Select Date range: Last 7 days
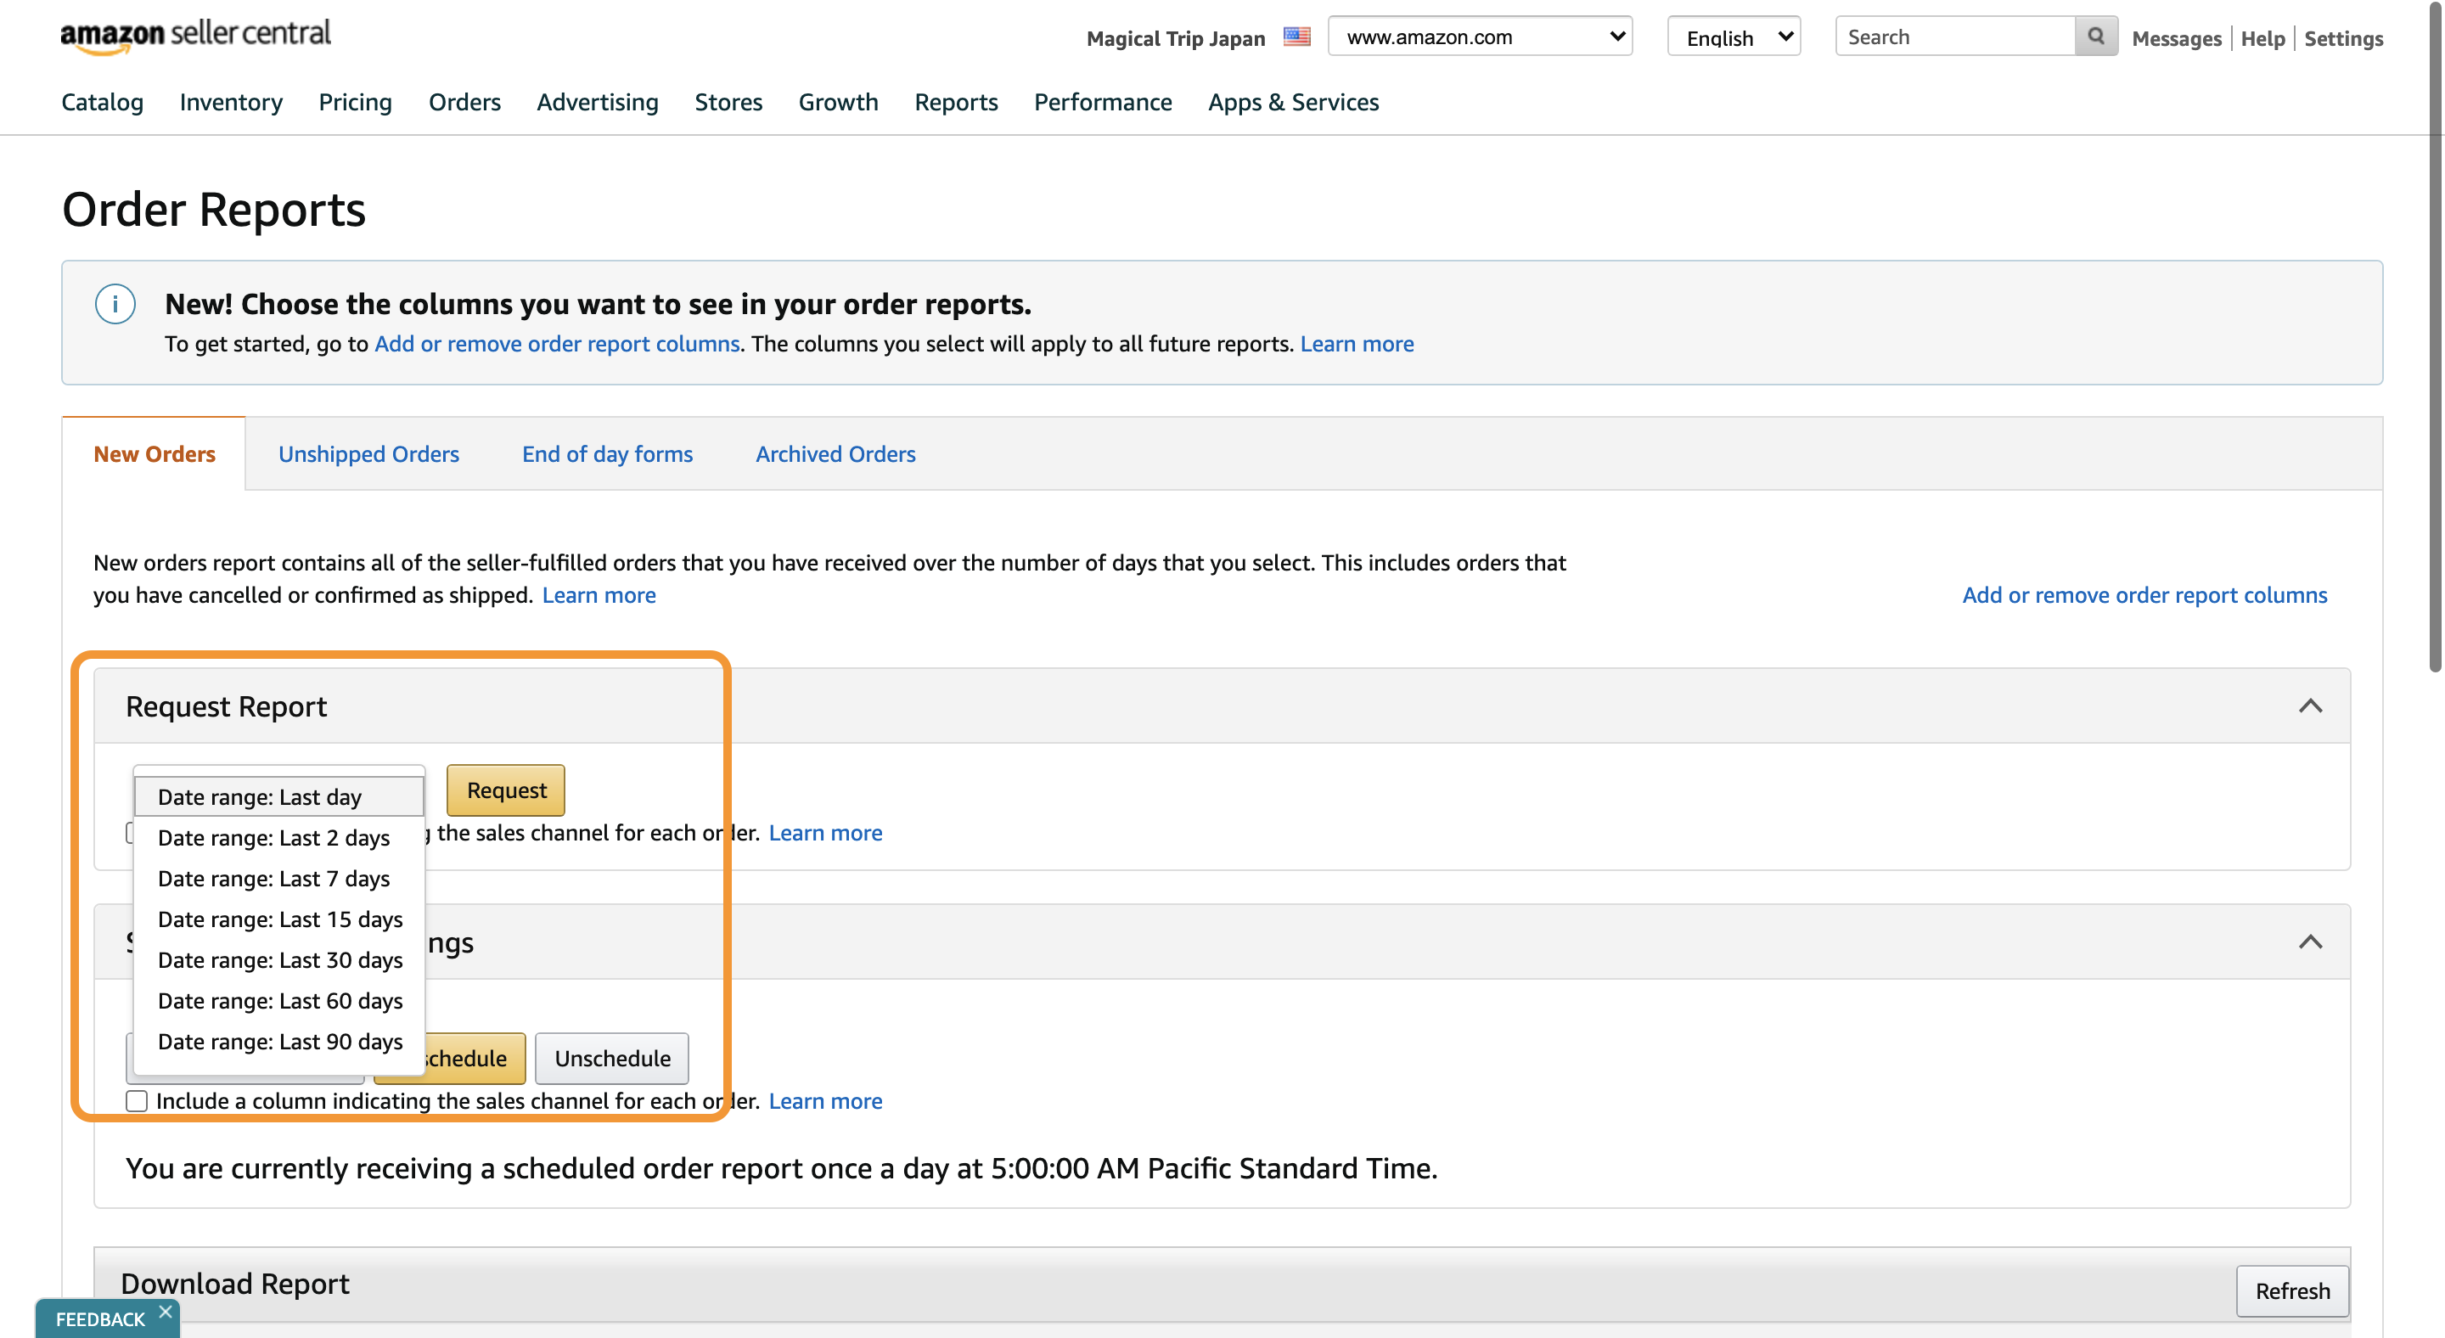 tap(273, 879)
